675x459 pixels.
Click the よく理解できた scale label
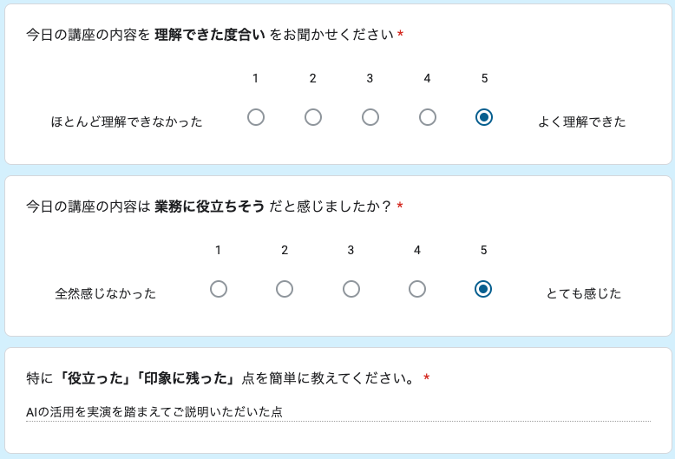[x=581, y=121]
